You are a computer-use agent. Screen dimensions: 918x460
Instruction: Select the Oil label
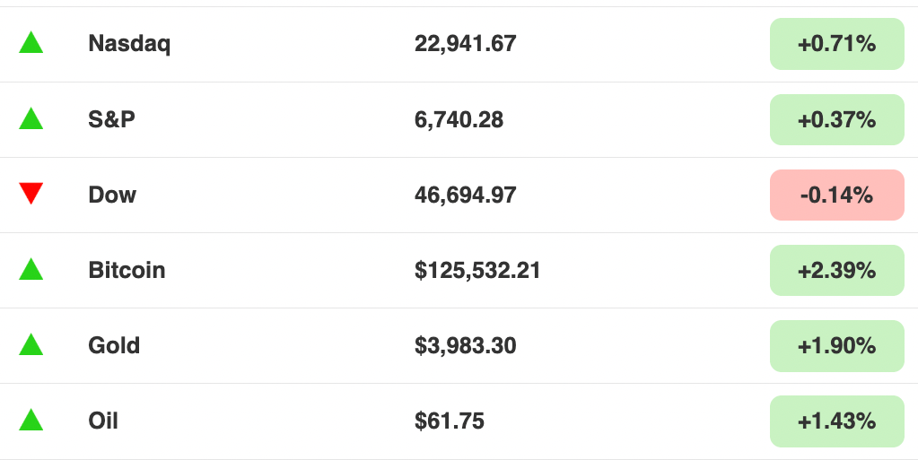(103, 421)
